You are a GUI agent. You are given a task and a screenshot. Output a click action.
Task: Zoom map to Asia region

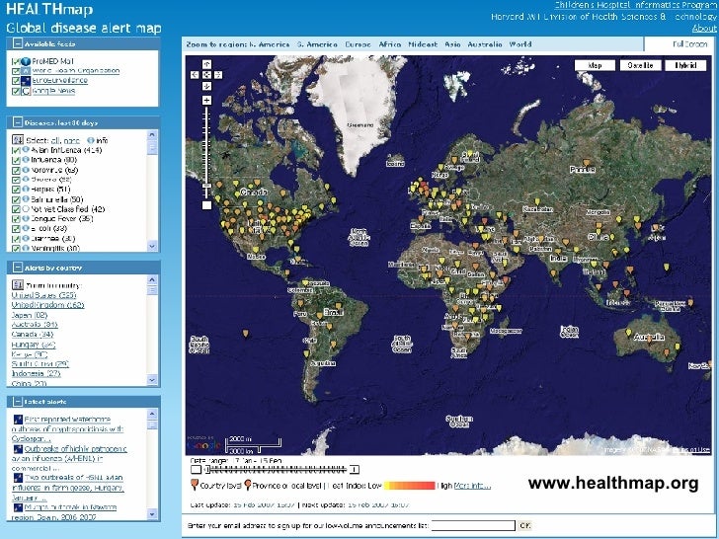452,44
